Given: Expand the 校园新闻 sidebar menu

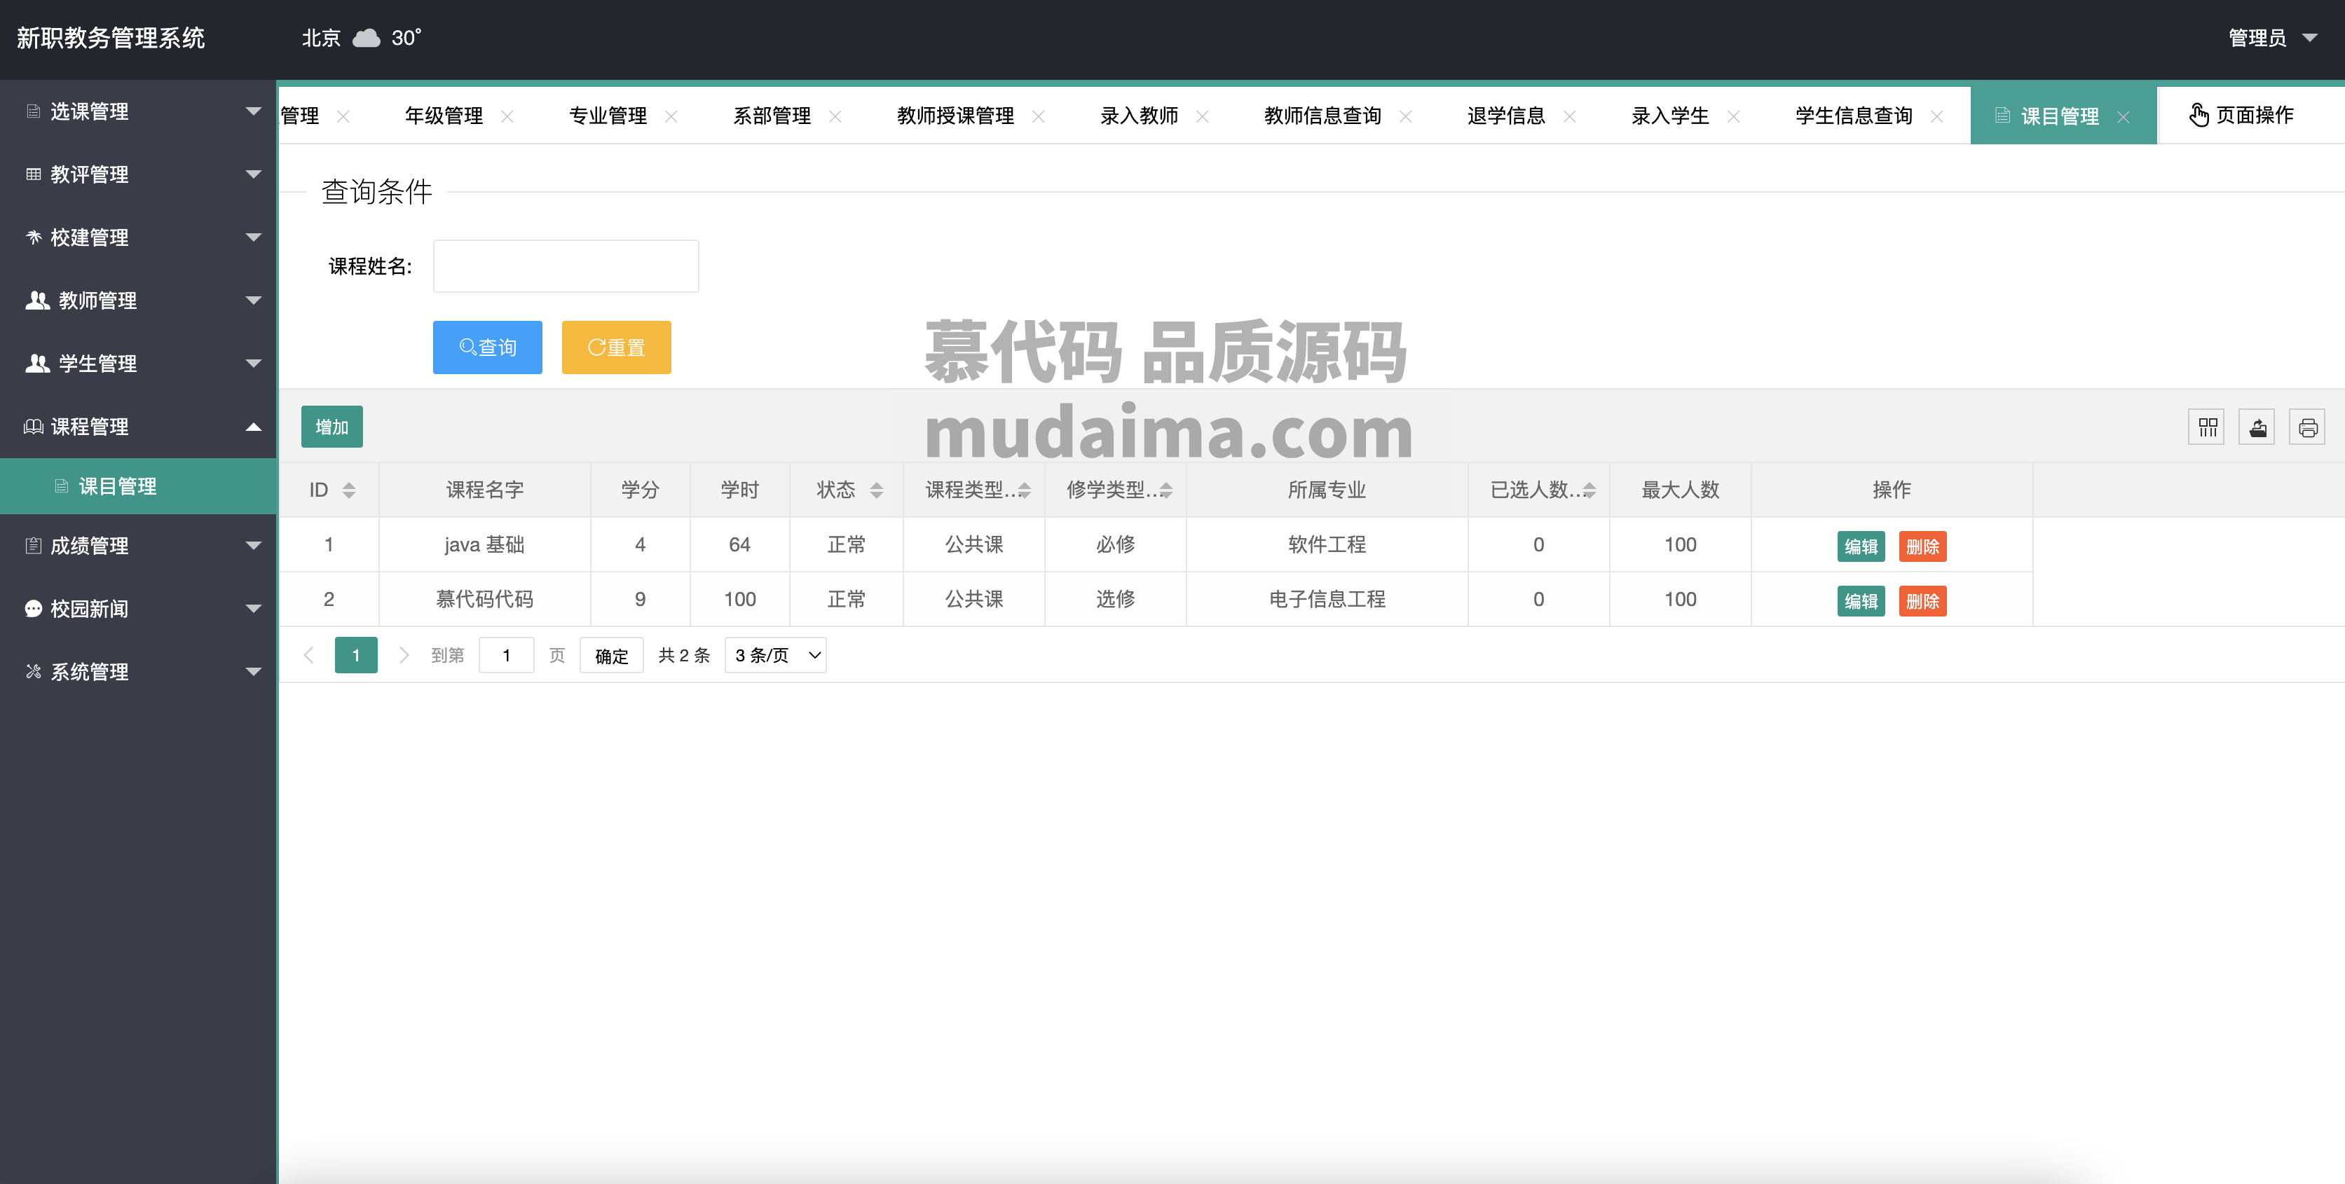Looking at the screenshot, I should click(x=138, y=609).
